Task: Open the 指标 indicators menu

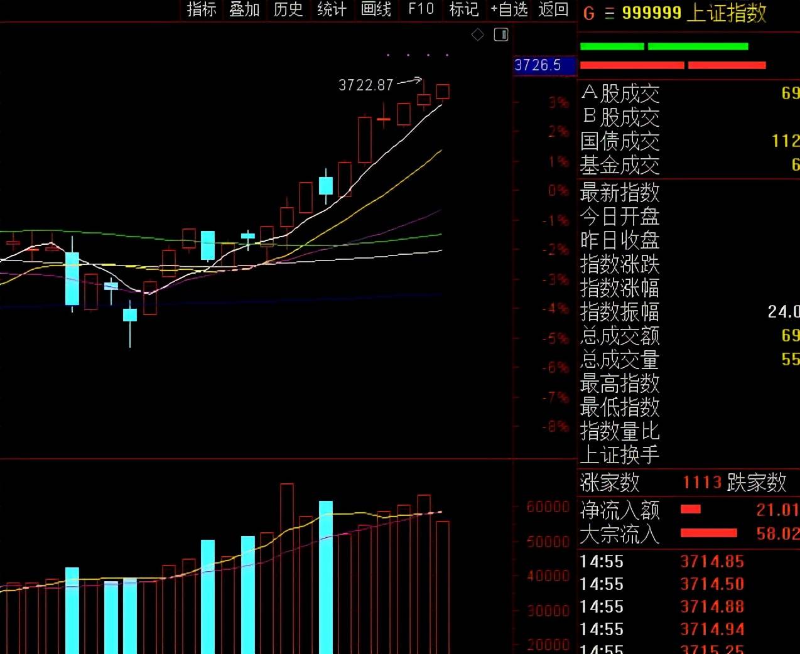Action: coord(202,9)
